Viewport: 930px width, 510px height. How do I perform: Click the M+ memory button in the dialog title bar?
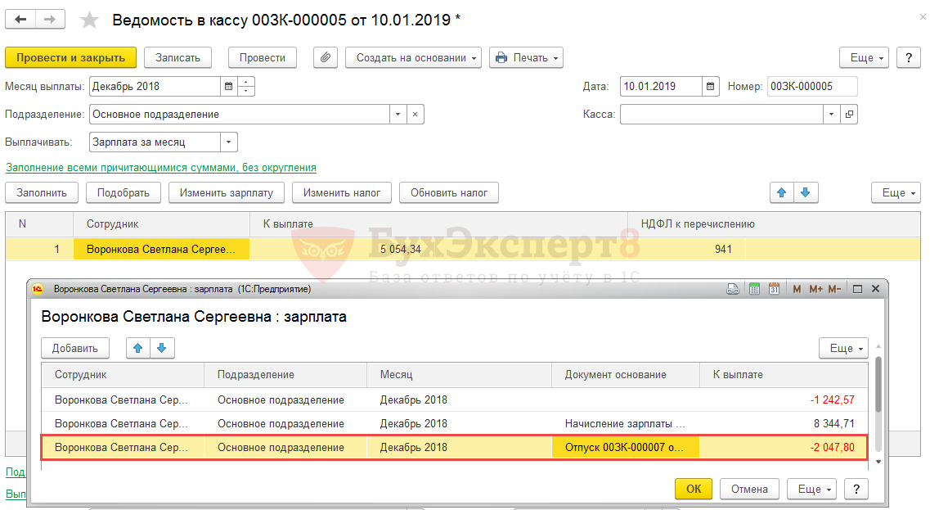(815, 289)
